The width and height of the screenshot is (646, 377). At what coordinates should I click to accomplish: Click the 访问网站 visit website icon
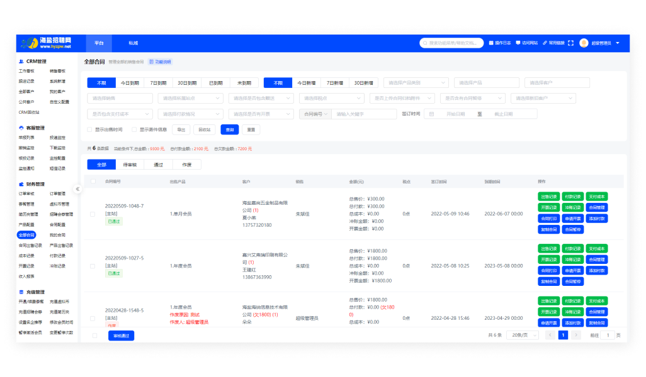coord(518,43)
